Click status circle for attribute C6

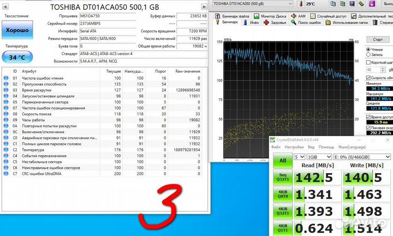6,168
